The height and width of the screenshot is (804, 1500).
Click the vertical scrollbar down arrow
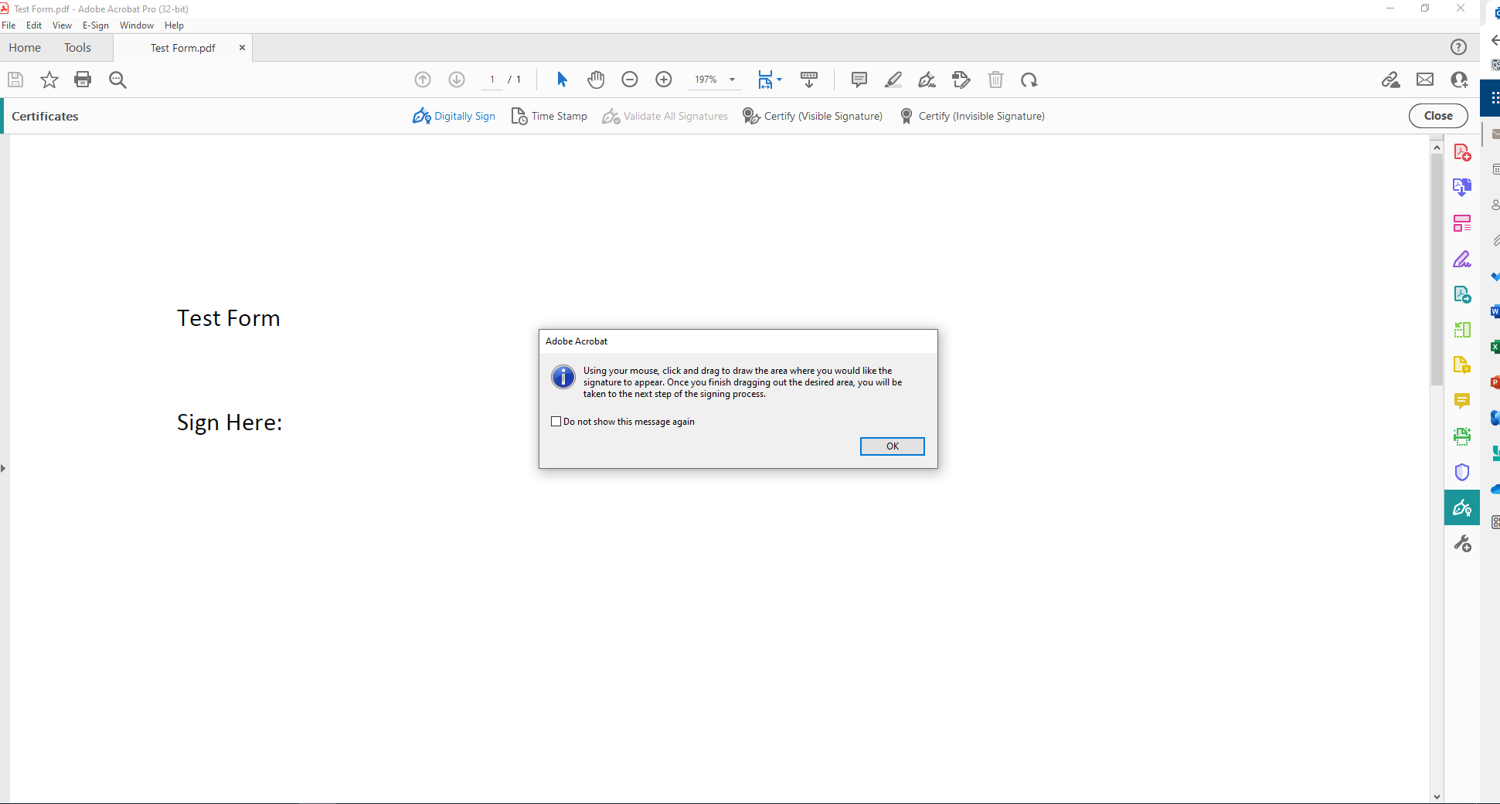coord(1437,796)
